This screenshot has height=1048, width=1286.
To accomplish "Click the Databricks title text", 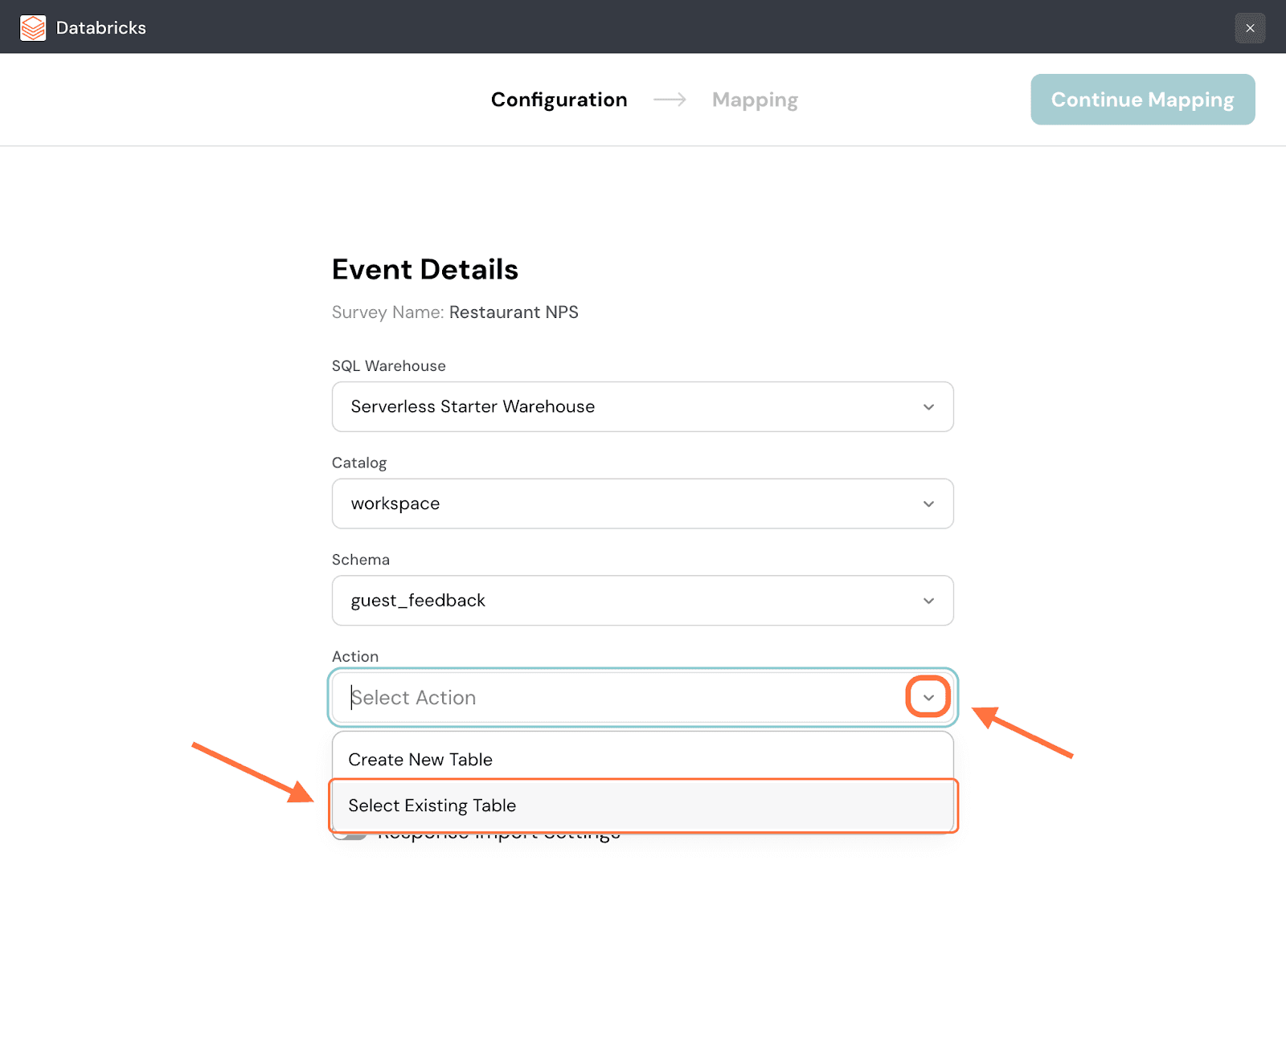I will [101, 28].
